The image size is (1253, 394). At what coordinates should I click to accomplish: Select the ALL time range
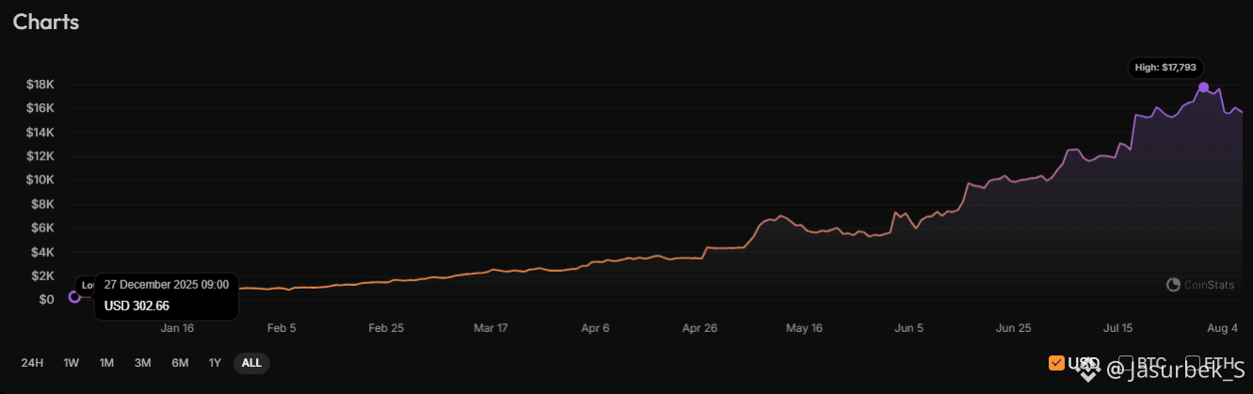coord(251,363)
